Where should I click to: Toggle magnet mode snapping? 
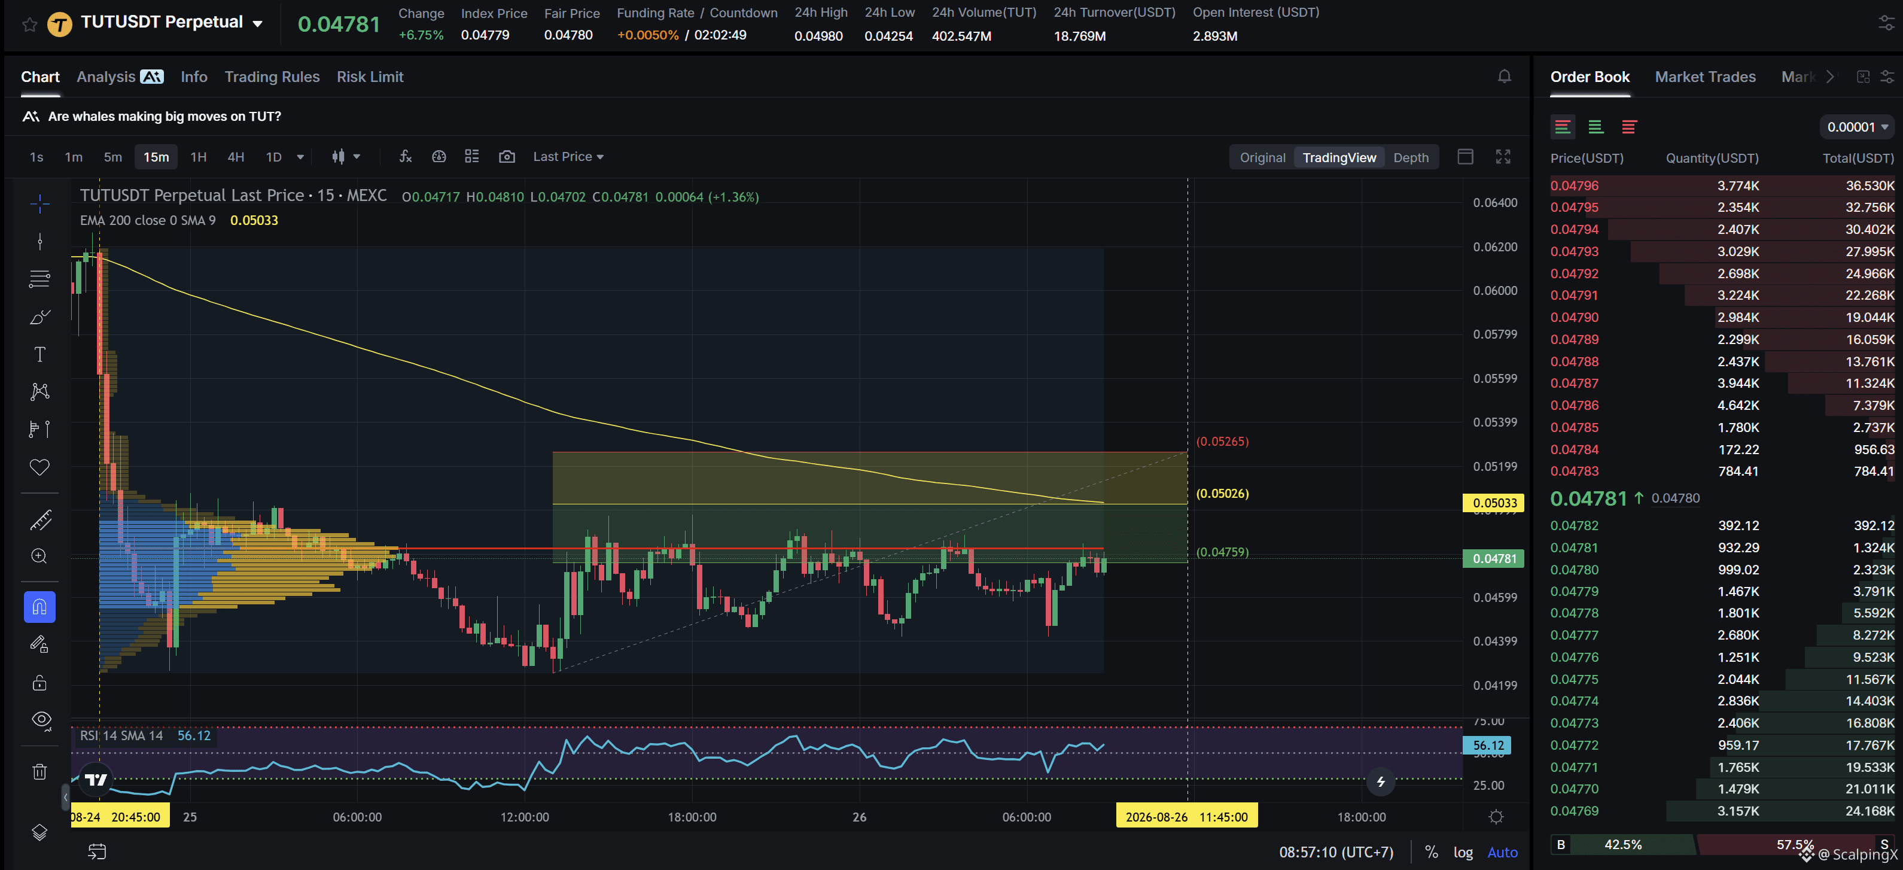40,607
